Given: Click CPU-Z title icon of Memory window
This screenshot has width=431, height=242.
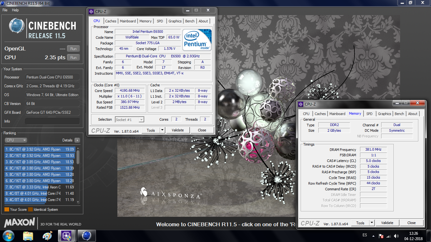Looking at the screenshot, I should pyautogui.click(x=301, y=104).
